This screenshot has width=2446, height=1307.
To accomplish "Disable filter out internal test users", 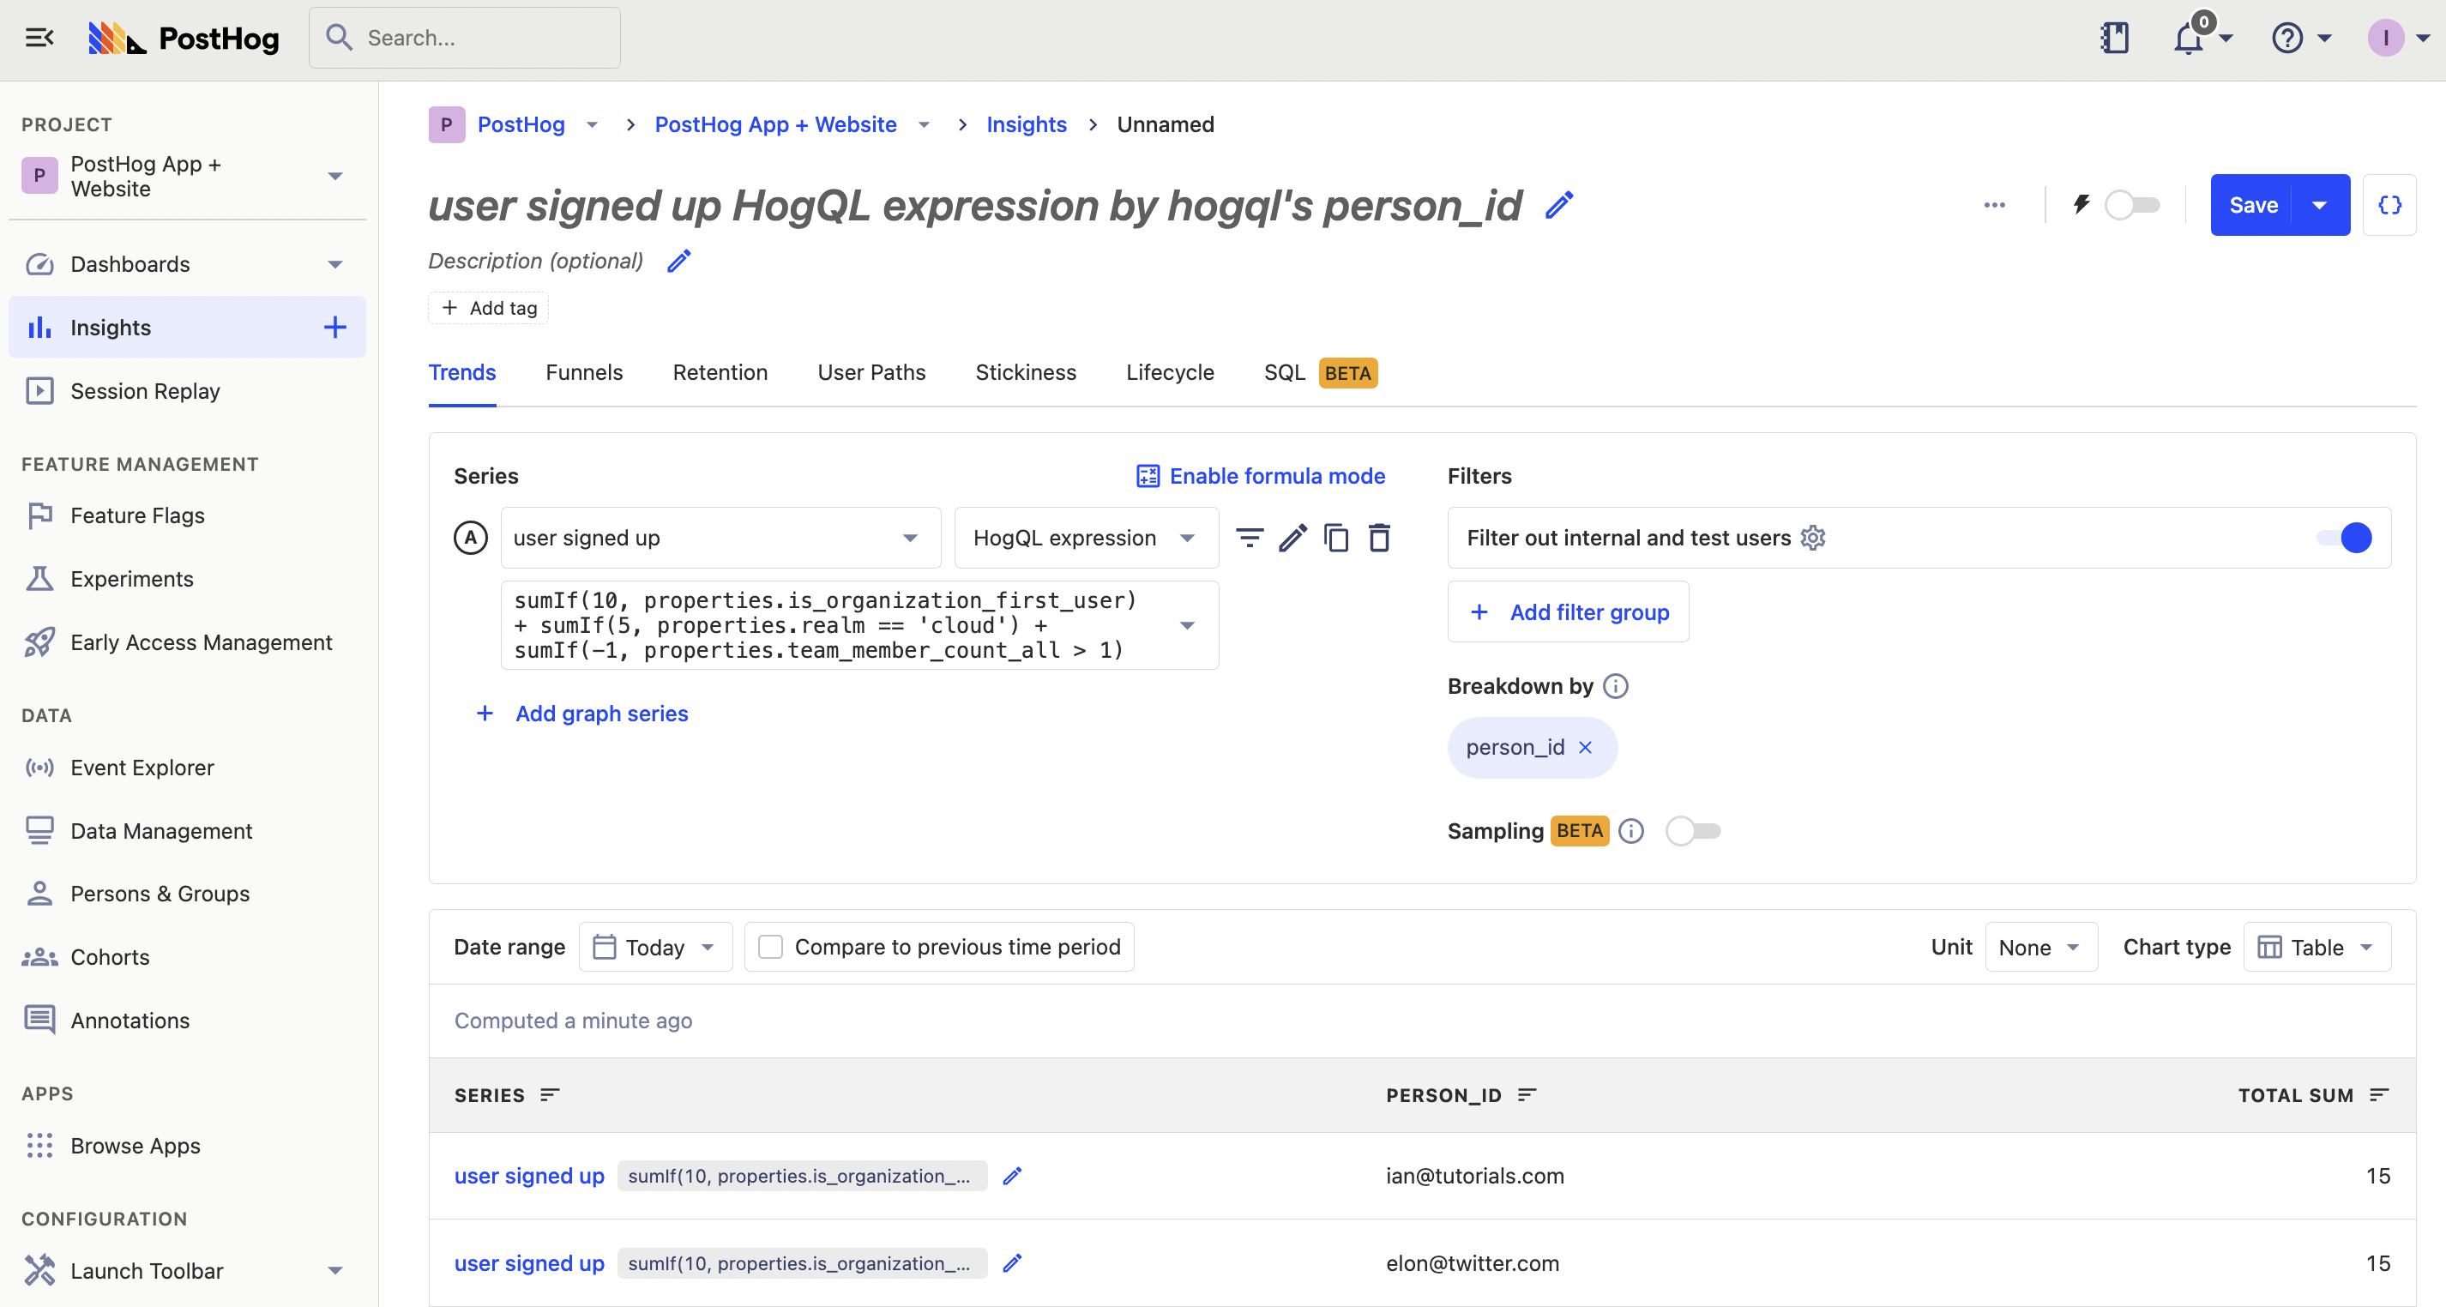I will [x=2343, y=539].
